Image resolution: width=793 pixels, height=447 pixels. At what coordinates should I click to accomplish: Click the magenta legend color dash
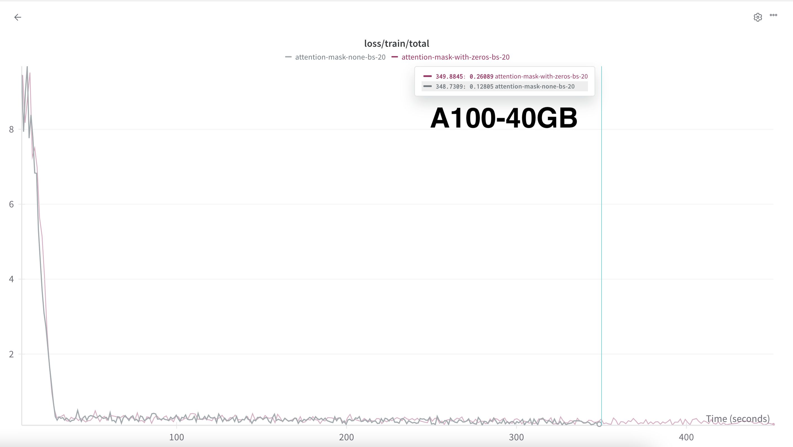[x=395, y=57]
